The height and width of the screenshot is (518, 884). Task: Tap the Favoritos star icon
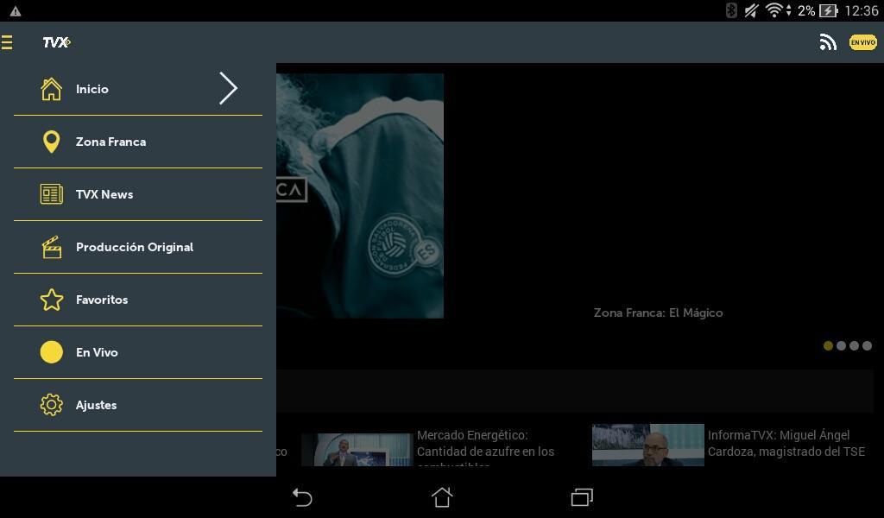[x=51, y=300]
